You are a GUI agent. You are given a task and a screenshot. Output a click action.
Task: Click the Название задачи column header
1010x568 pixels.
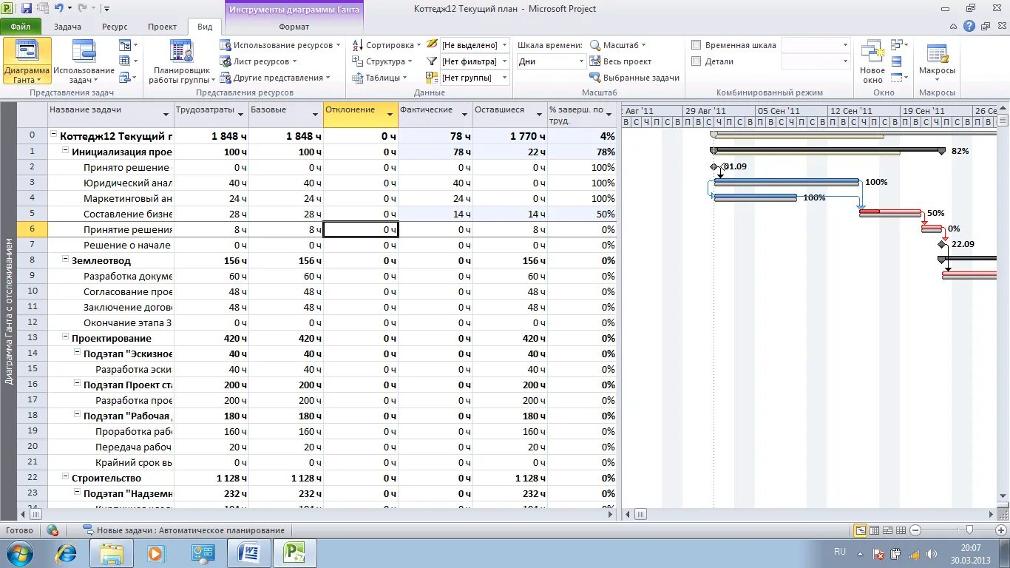[x=111, y=114]
